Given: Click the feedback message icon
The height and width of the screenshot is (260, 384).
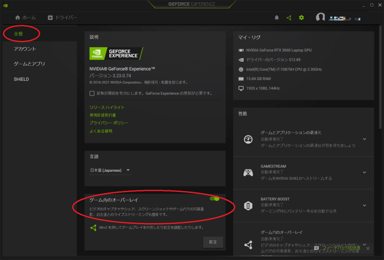Looking at the screenshot, I should [316, 248].
